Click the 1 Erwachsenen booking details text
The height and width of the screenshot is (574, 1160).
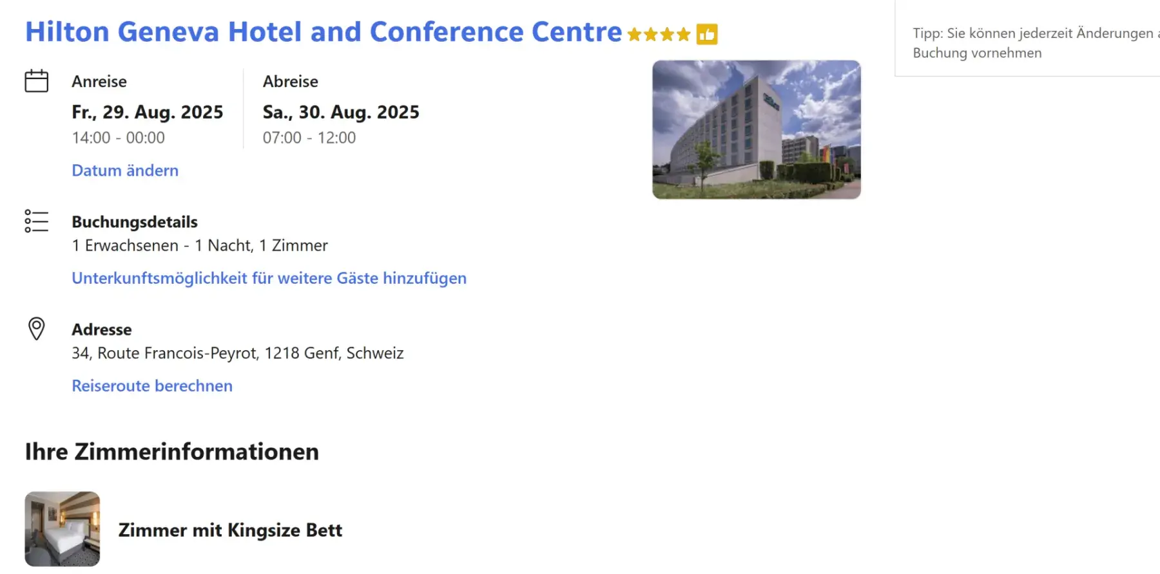click(x=200, y=246)
